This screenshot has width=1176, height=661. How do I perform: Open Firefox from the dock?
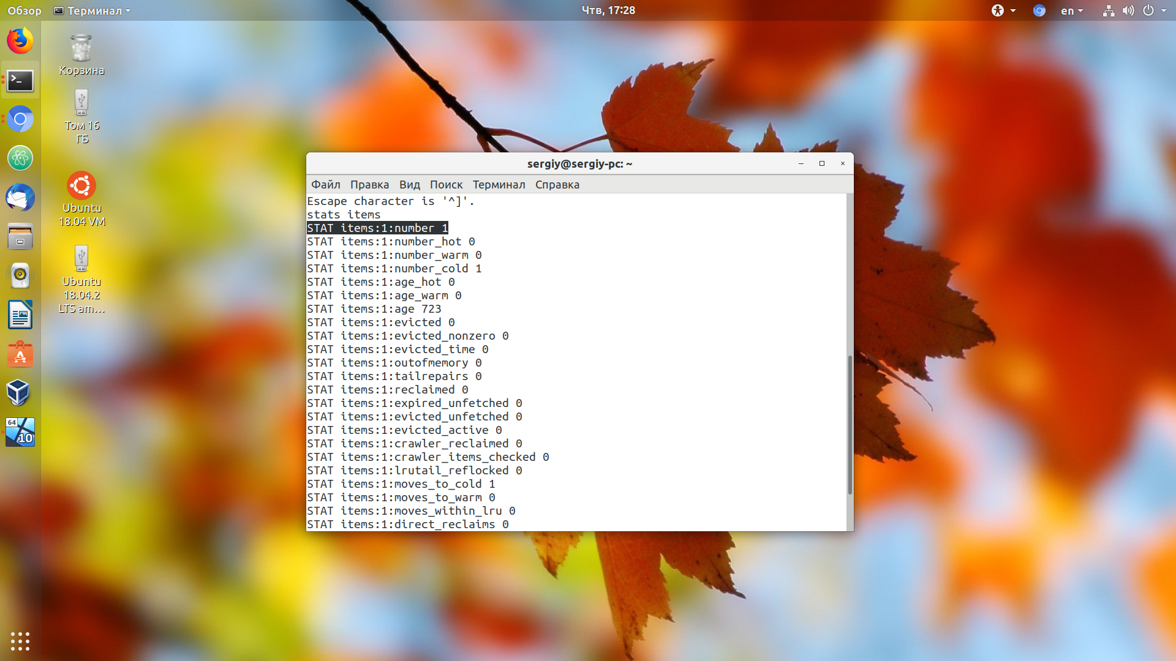coord(20,41)
